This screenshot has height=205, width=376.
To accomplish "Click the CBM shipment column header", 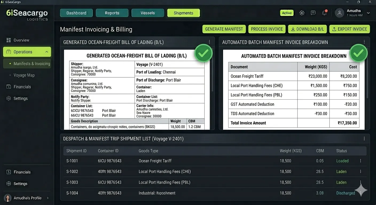I will [x=320, y=151].
